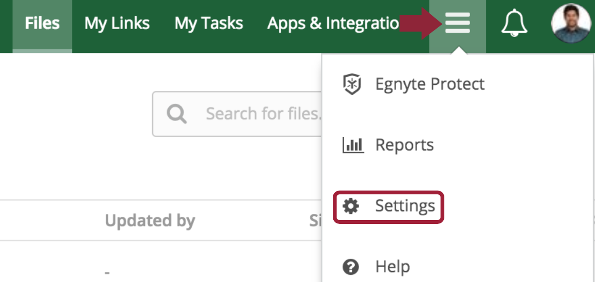Viewport: 595px width, 282px height.
Task: Click the Reports bar chart icon
Action: [x=353, y=145]
